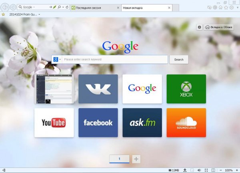Click the favorites bar star icon
The width and height of the screenshot is (240, 173).
pyautogui.click(x=3, y=14)
